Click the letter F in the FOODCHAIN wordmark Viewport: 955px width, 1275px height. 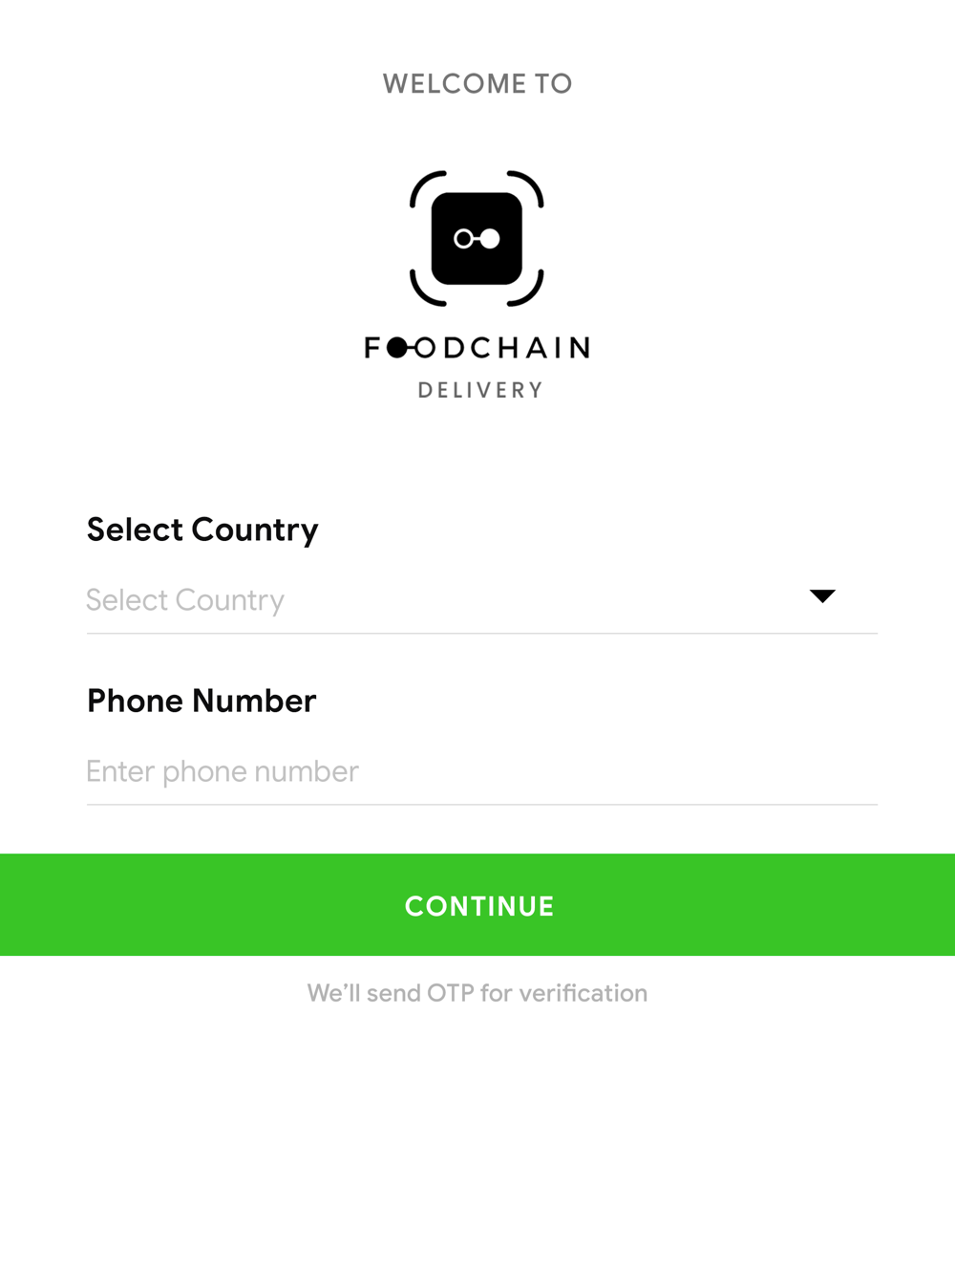pyautogui.click(x=372, y=348)
